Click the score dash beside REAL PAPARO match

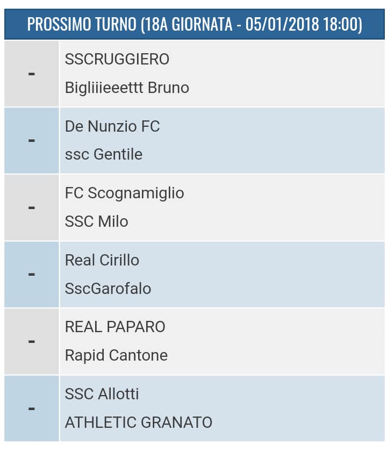32,341
